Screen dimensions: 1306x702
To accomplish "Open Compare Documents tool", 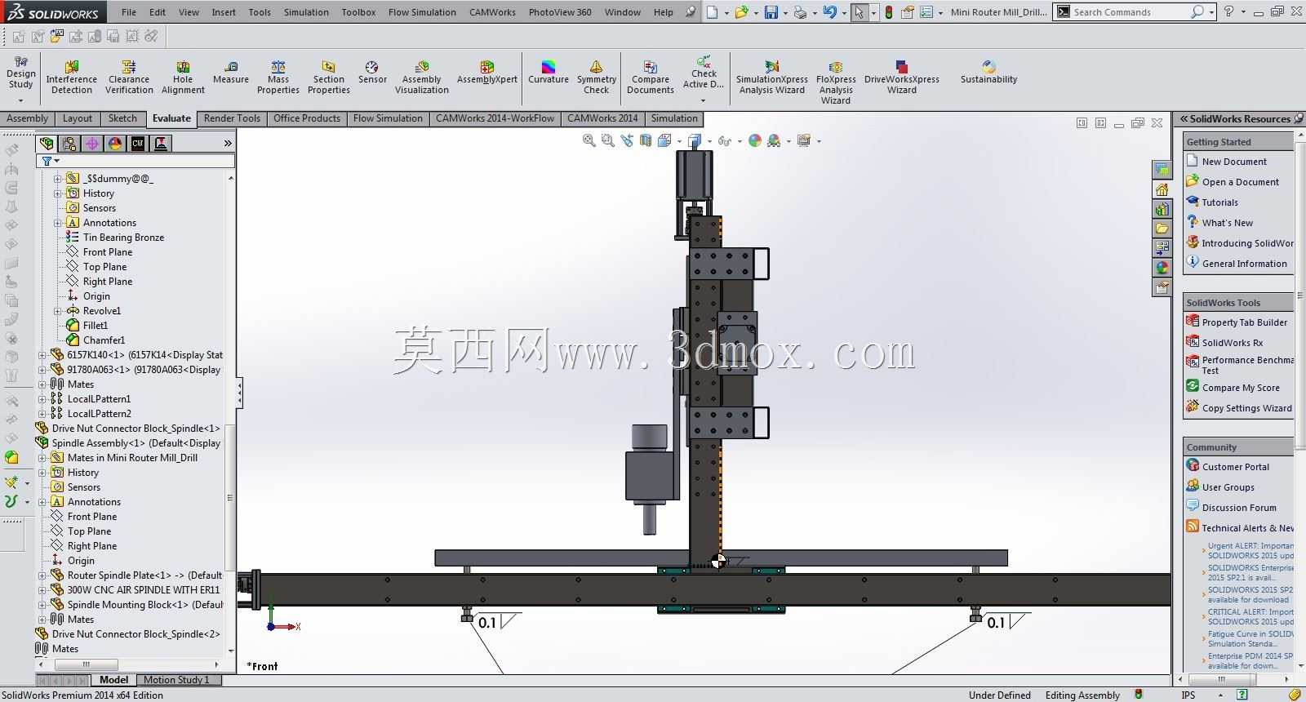I will (651, 78).
